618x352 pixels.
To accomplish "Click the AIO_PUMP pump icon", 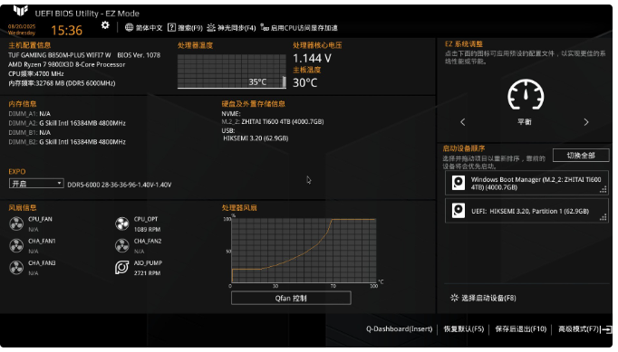I will [122, 267].
